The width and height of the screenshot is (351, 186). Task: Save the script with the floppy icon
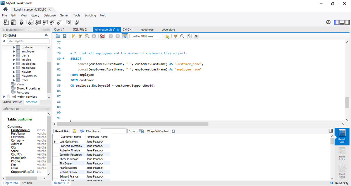click(65, 36)
